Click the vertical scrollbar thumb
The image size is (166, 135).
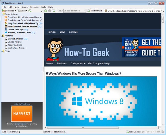[163, 19]
